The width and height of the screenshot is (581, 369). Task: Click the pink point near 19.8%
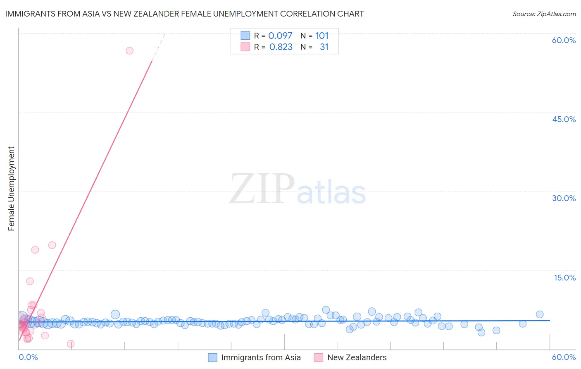pyautogui.click(x=52, y=245)
